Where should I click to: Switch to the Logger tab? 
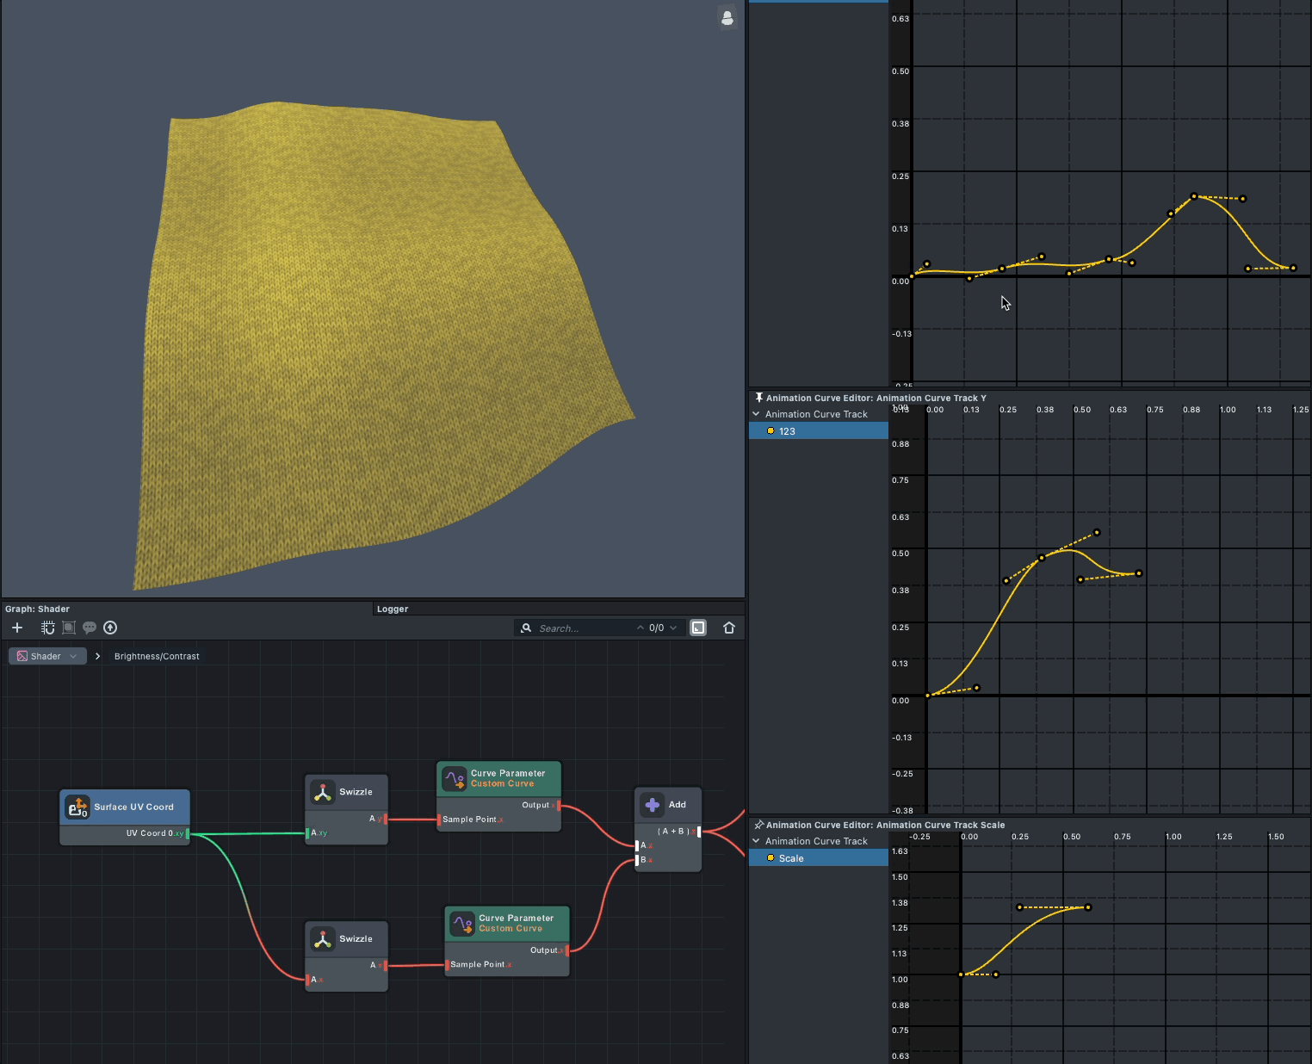[393, 609]
